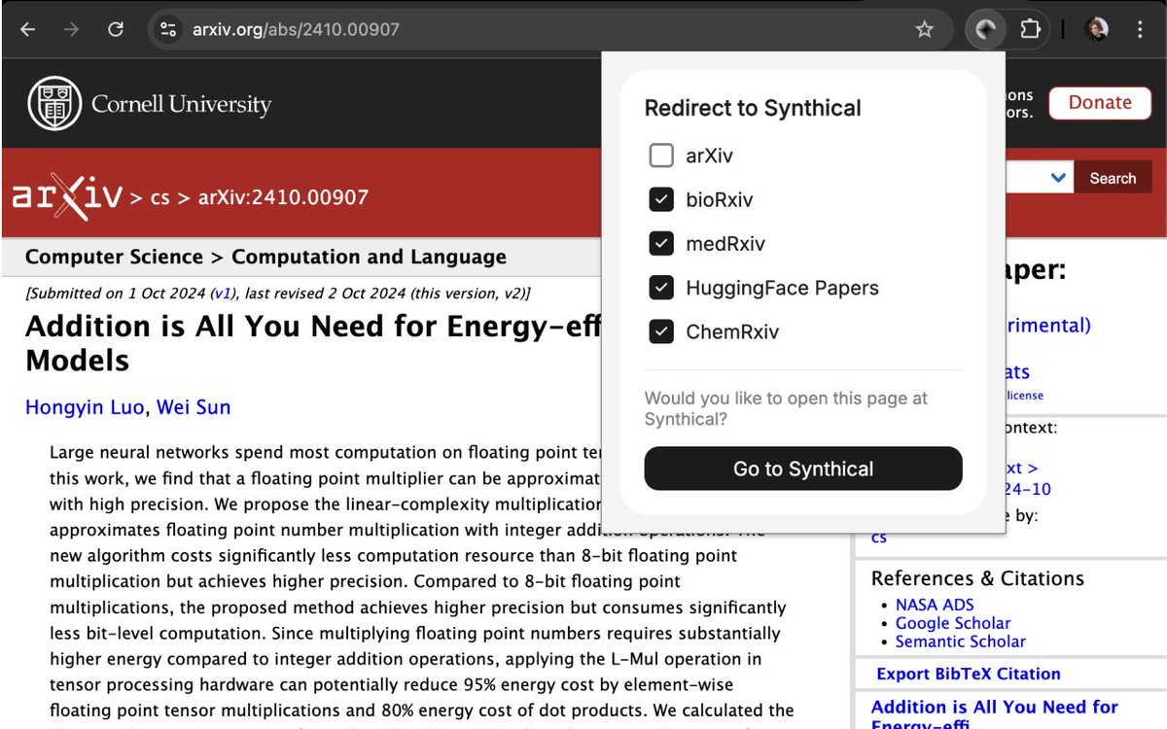Image resolution: width=1167 pixels, height=729 pixels.
Task: Enable the arXiv redirect checkbox
Action: pos(661,156)
